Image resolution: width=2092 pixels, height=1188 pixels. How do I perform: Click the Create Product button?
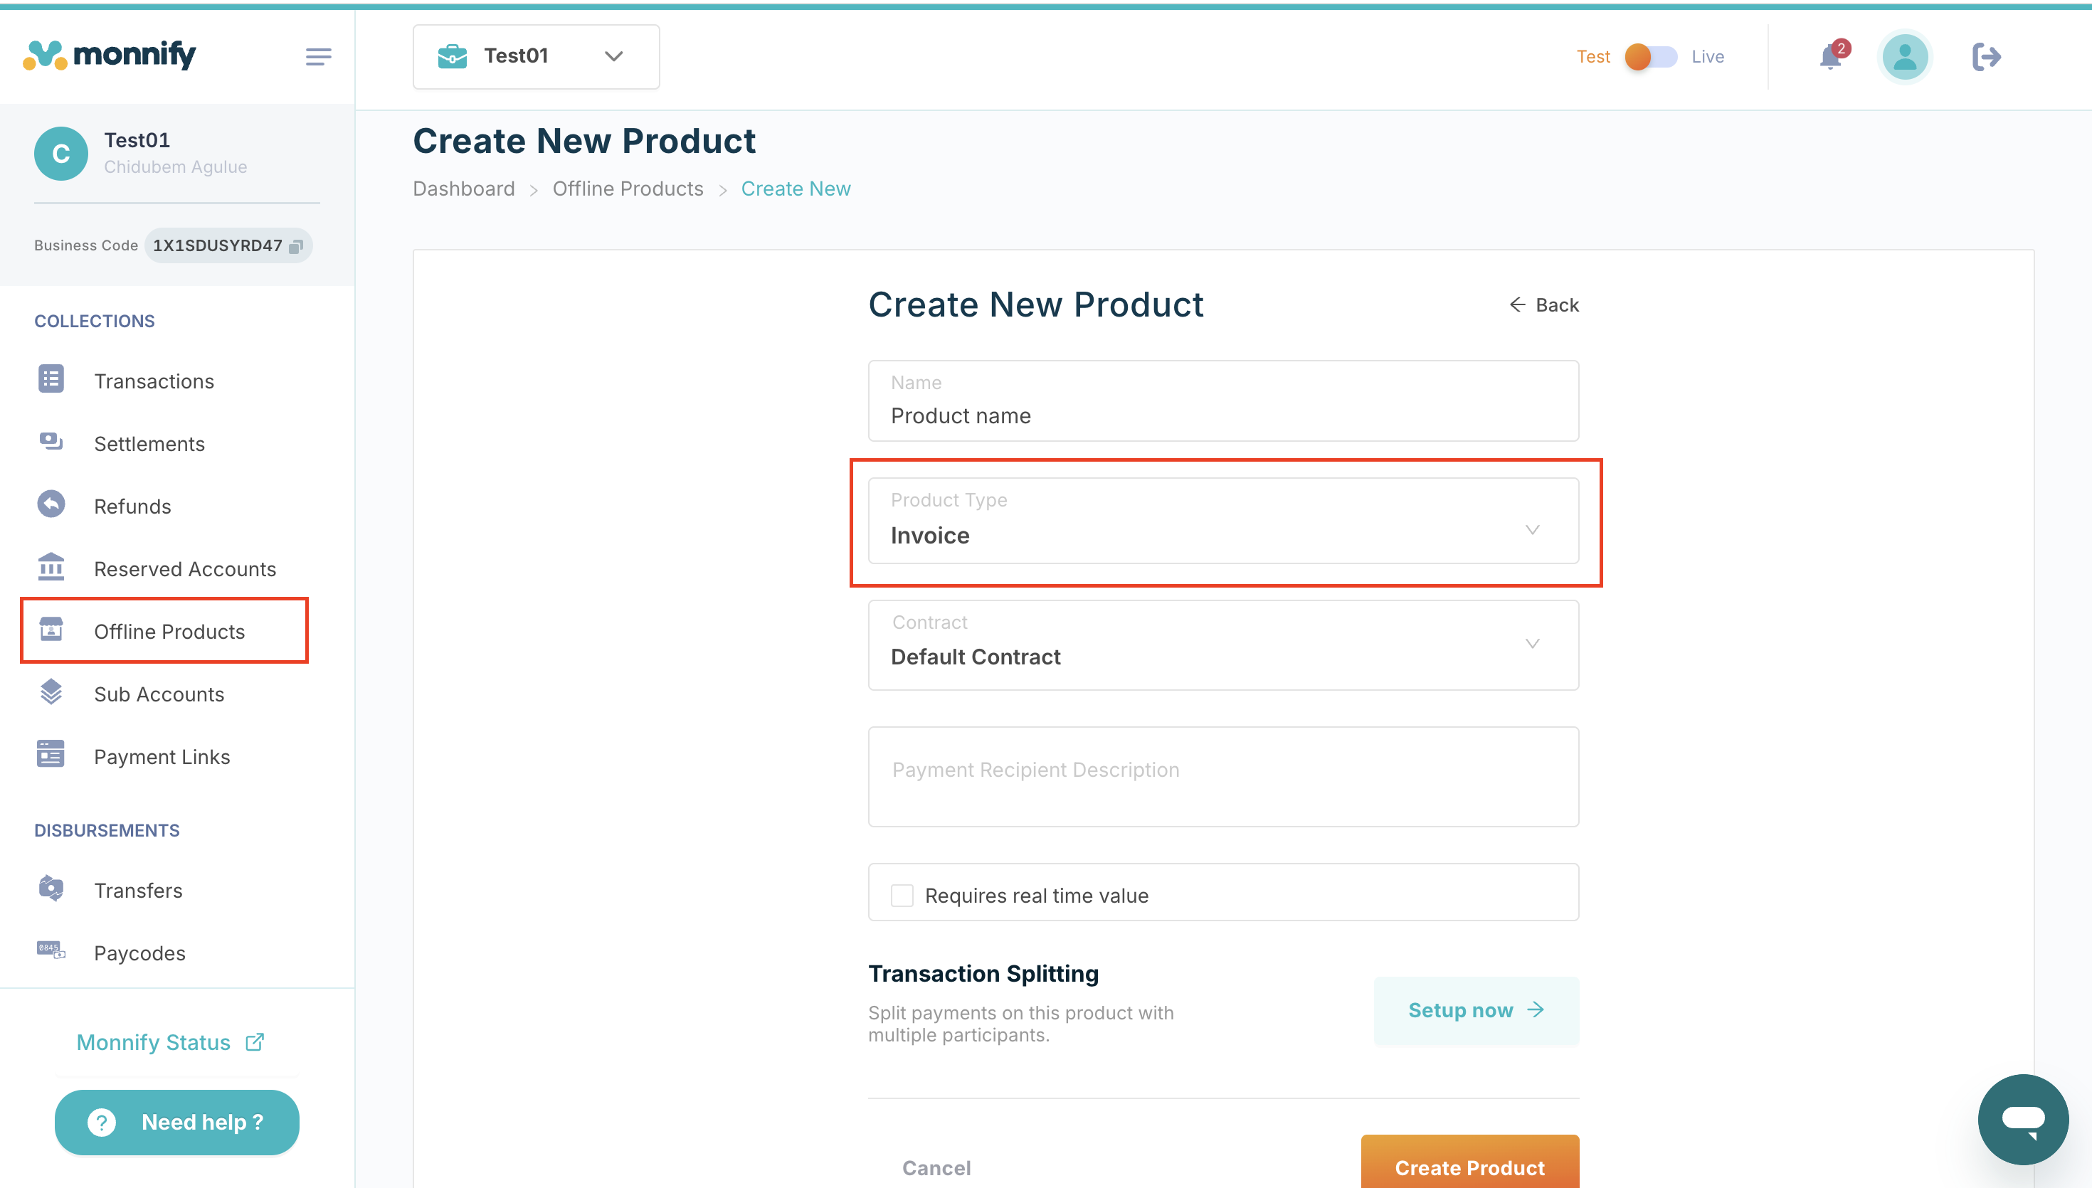pos(1469,1165)
